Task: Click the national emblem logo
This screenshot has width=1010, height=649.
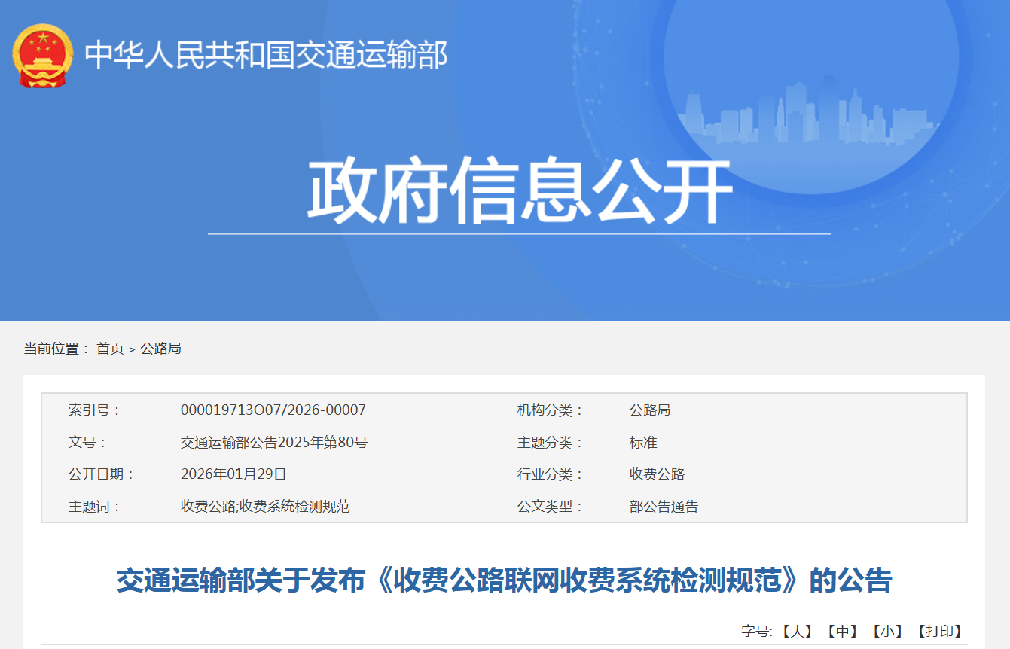Action: click(x=43, y=56)
